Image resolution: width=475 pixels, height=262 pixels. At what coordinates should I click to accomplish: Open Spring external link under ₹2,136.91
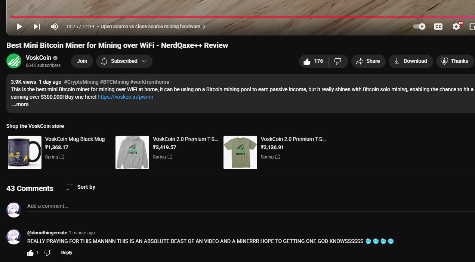tap(270, 157)
